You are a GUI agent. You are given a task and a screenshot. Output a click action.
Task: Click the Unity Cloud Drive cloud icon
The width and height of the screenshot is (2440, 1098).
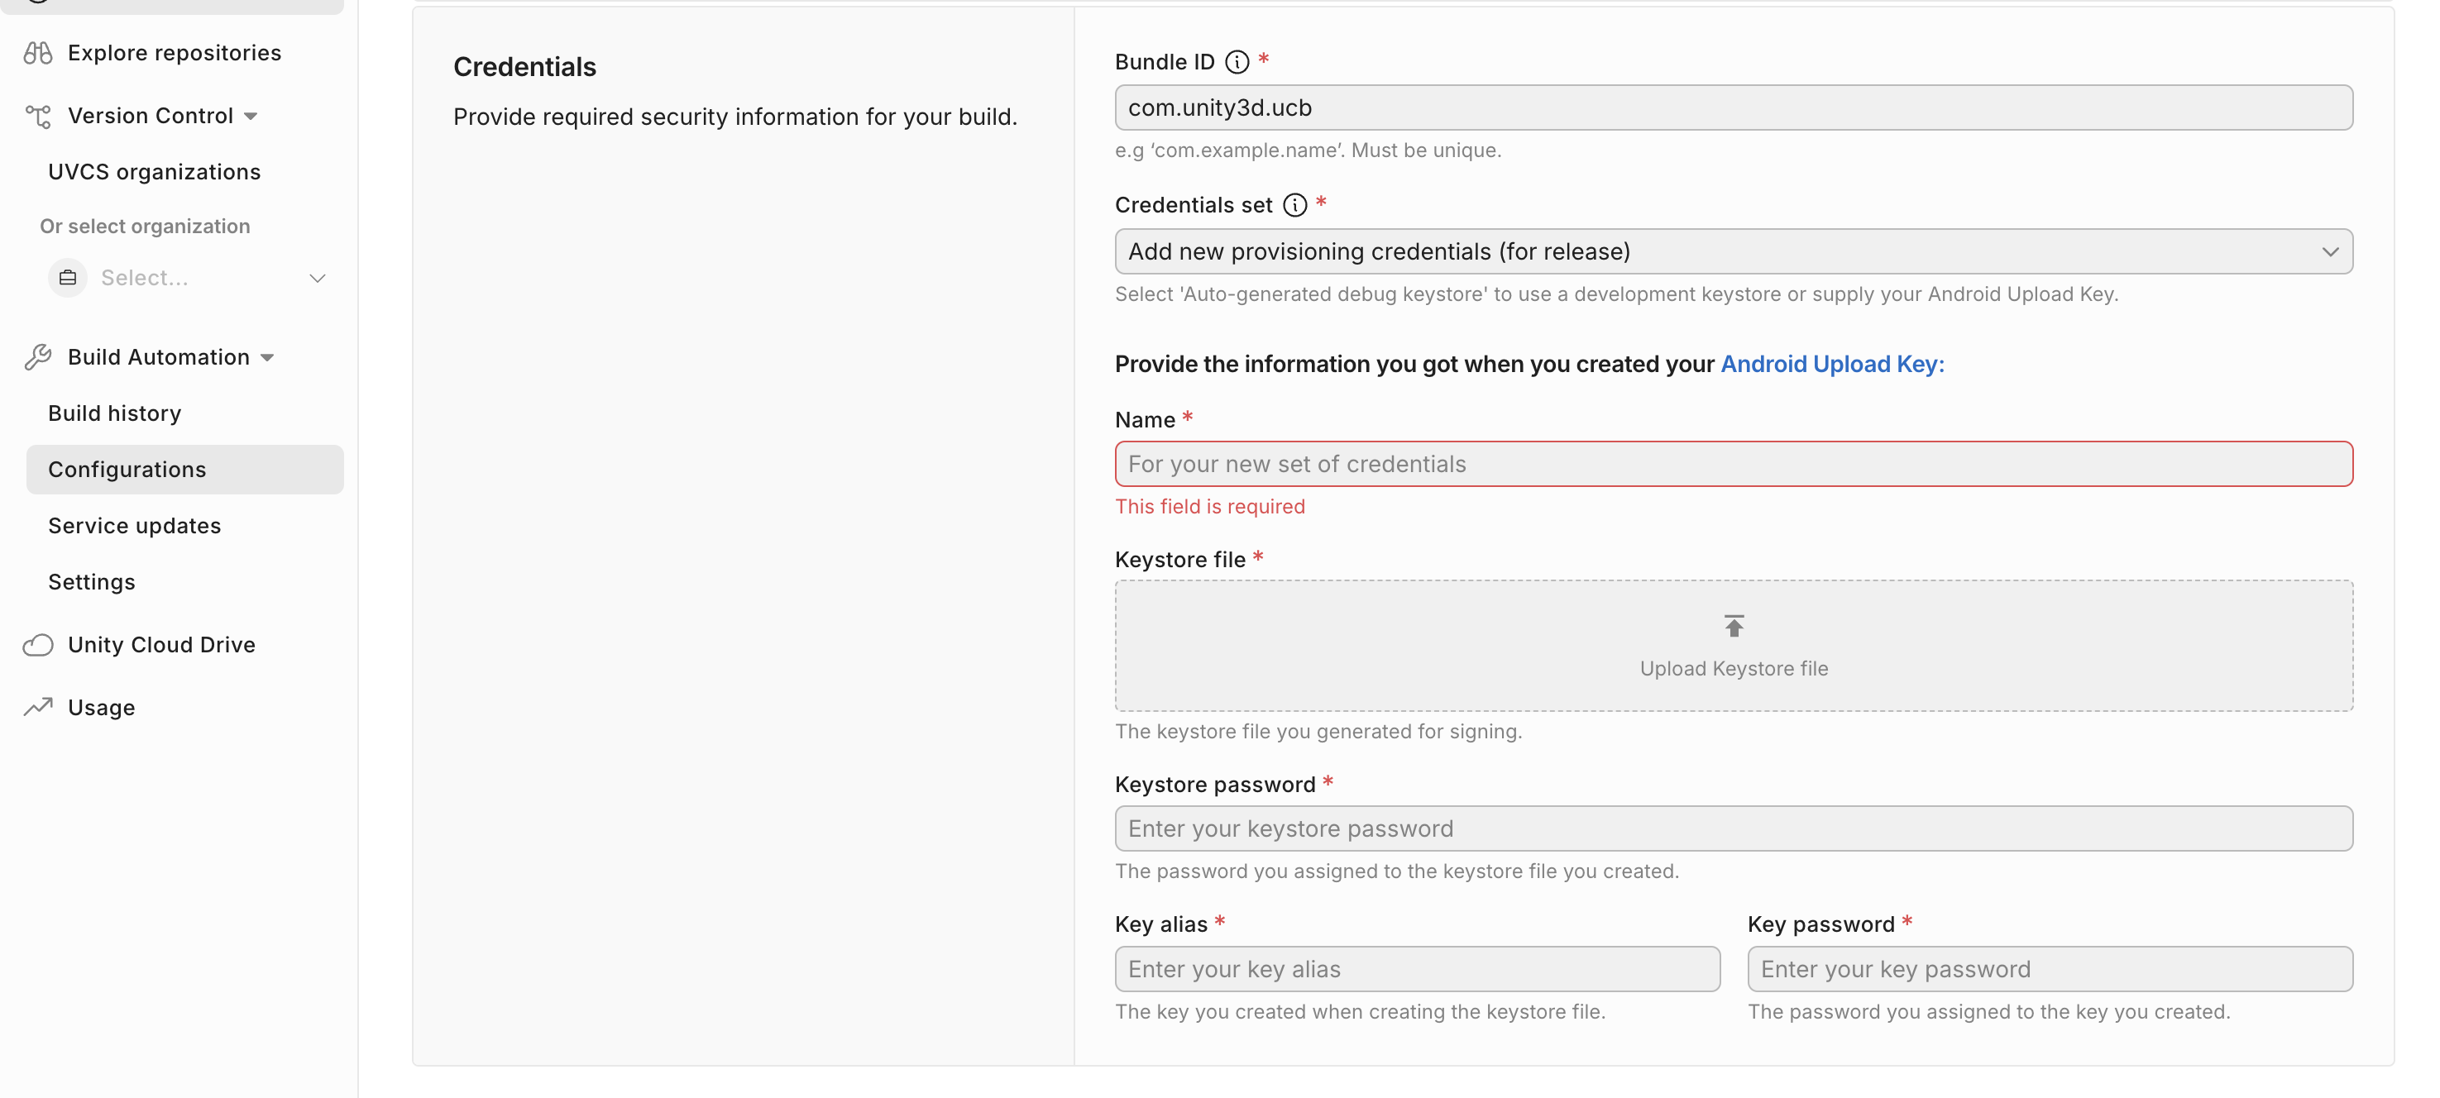point(38,645)
